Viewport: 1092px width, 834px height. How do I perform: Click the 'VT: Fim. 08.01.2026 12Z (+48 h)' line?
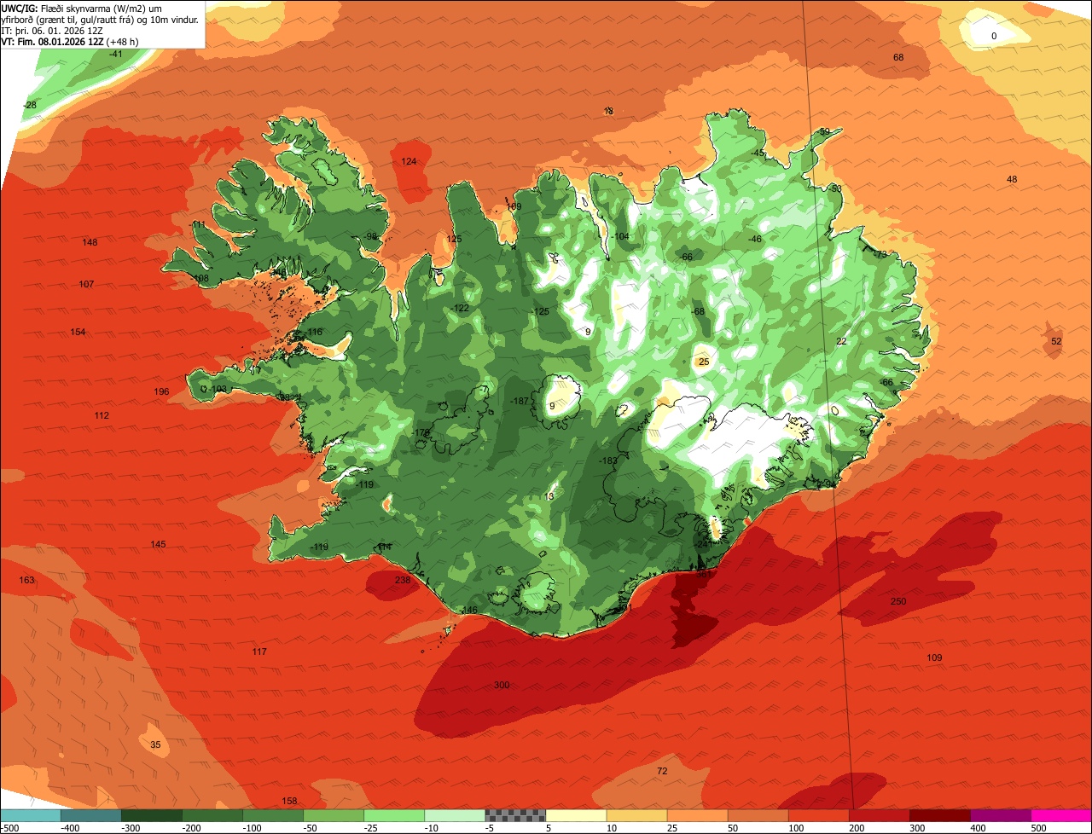point(70,41)
